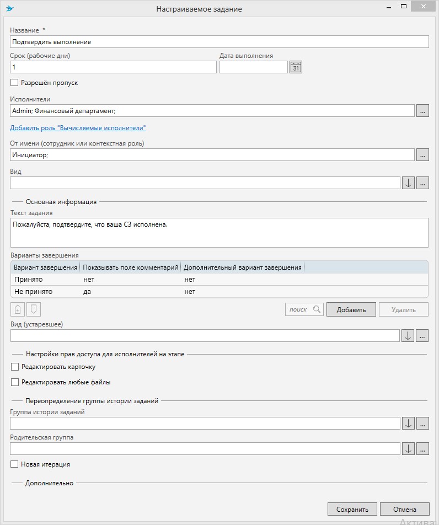The height and width of the screenshot is (525, 439).
Task: Expand the Вид dropdown arrow
Action: pyautogui.click(x=408, y=183)
